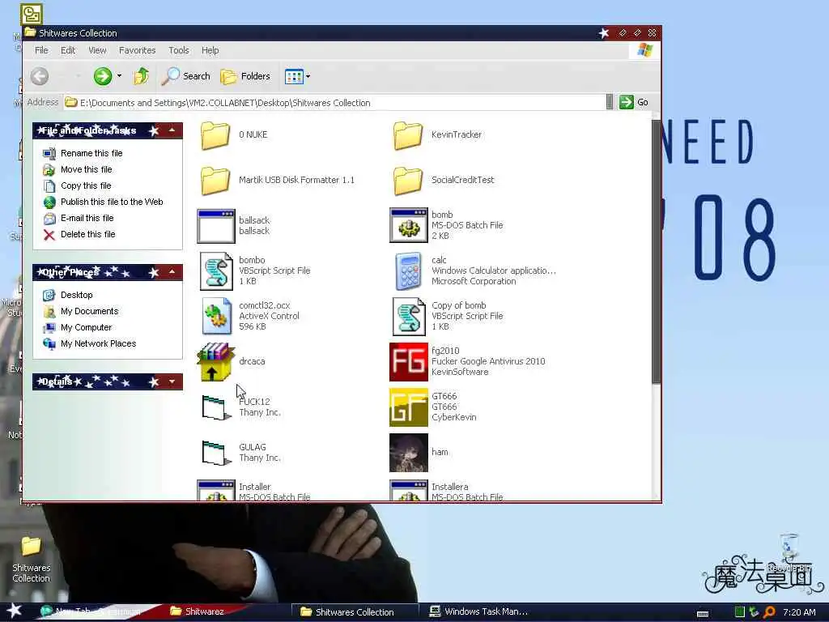Viewport: 829px width, 622px height.
Task: Select the KevinTracker folder
Action: [x=408, y=135]
